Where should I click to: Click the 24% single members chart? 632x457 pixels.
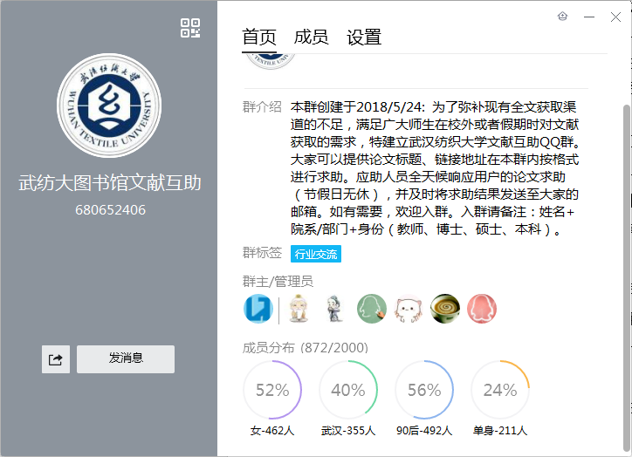(x=500, y=390)
